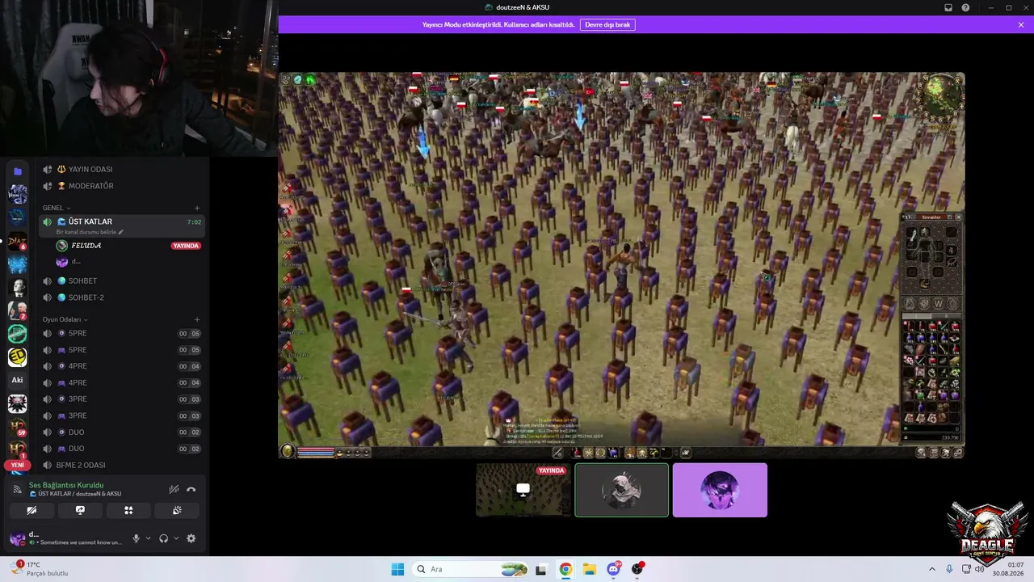Open the green P server icon
This screenshot has width=1034, height=582.
[x=18, y=334]
